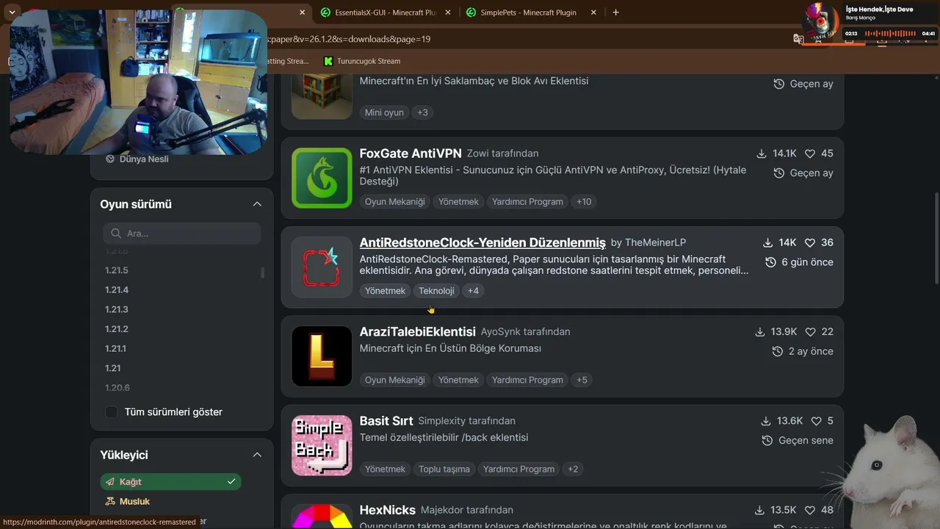Open the Basit Sırt plugin icon
The width and height of the screenshot is (940, 529).
(322, 445)
